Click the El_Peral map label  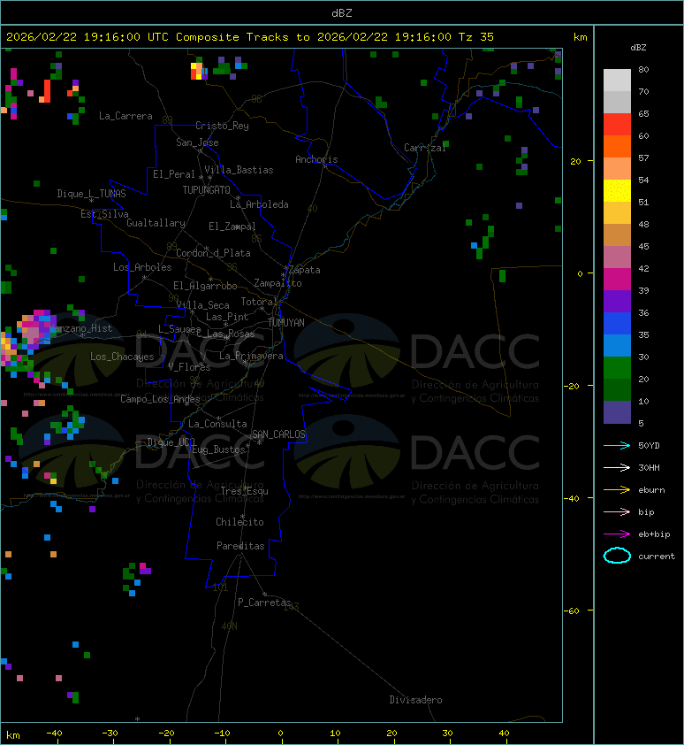coord(174,174)
